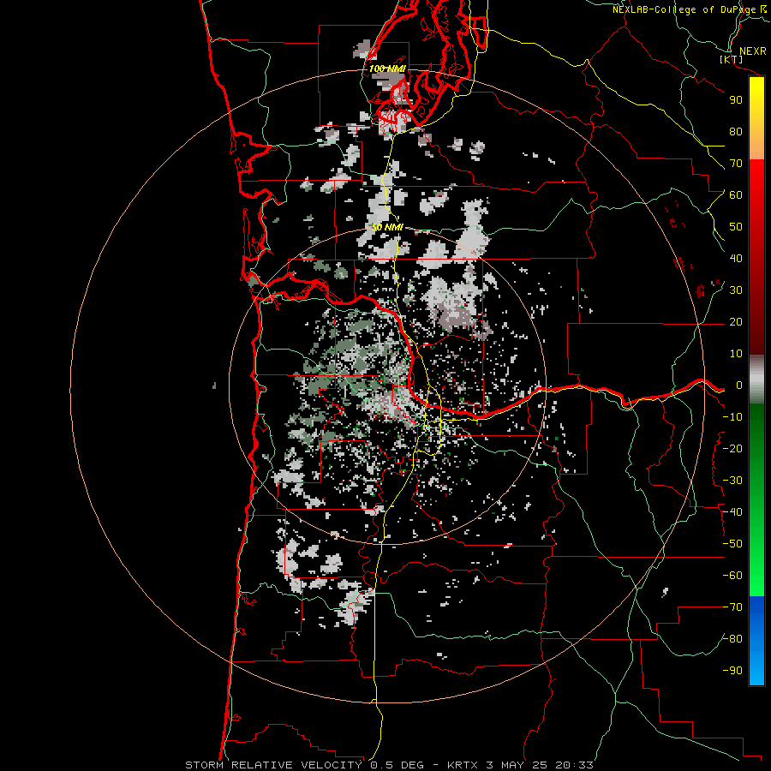Click the 20:33 timestamp text
This screenshot has width=771, height=771.
click(x=574, y=765)
